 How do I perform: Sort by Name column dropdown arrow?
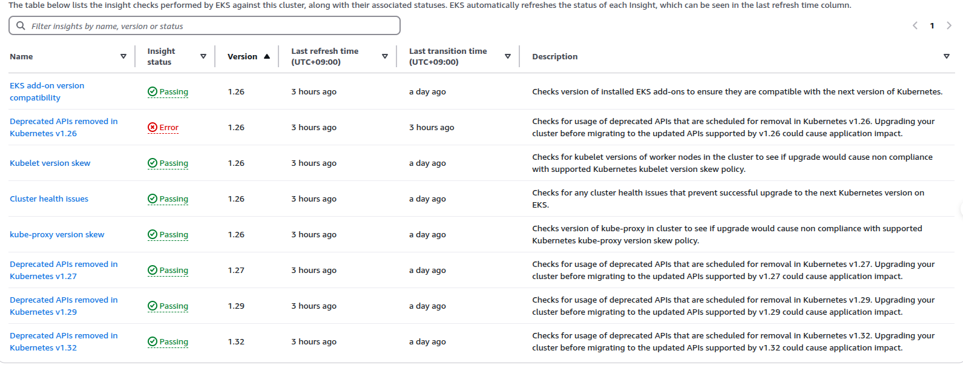pos(123,56)
